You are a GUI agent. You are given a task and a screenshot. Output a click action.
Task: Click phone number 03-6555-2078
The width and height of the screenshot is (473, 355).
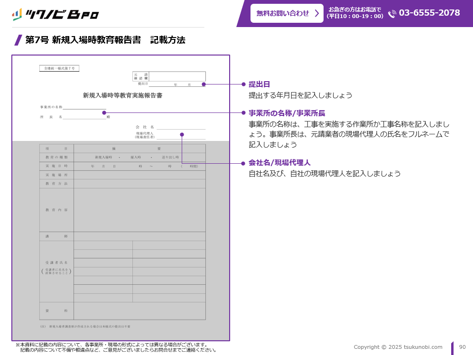click(429, 13)
